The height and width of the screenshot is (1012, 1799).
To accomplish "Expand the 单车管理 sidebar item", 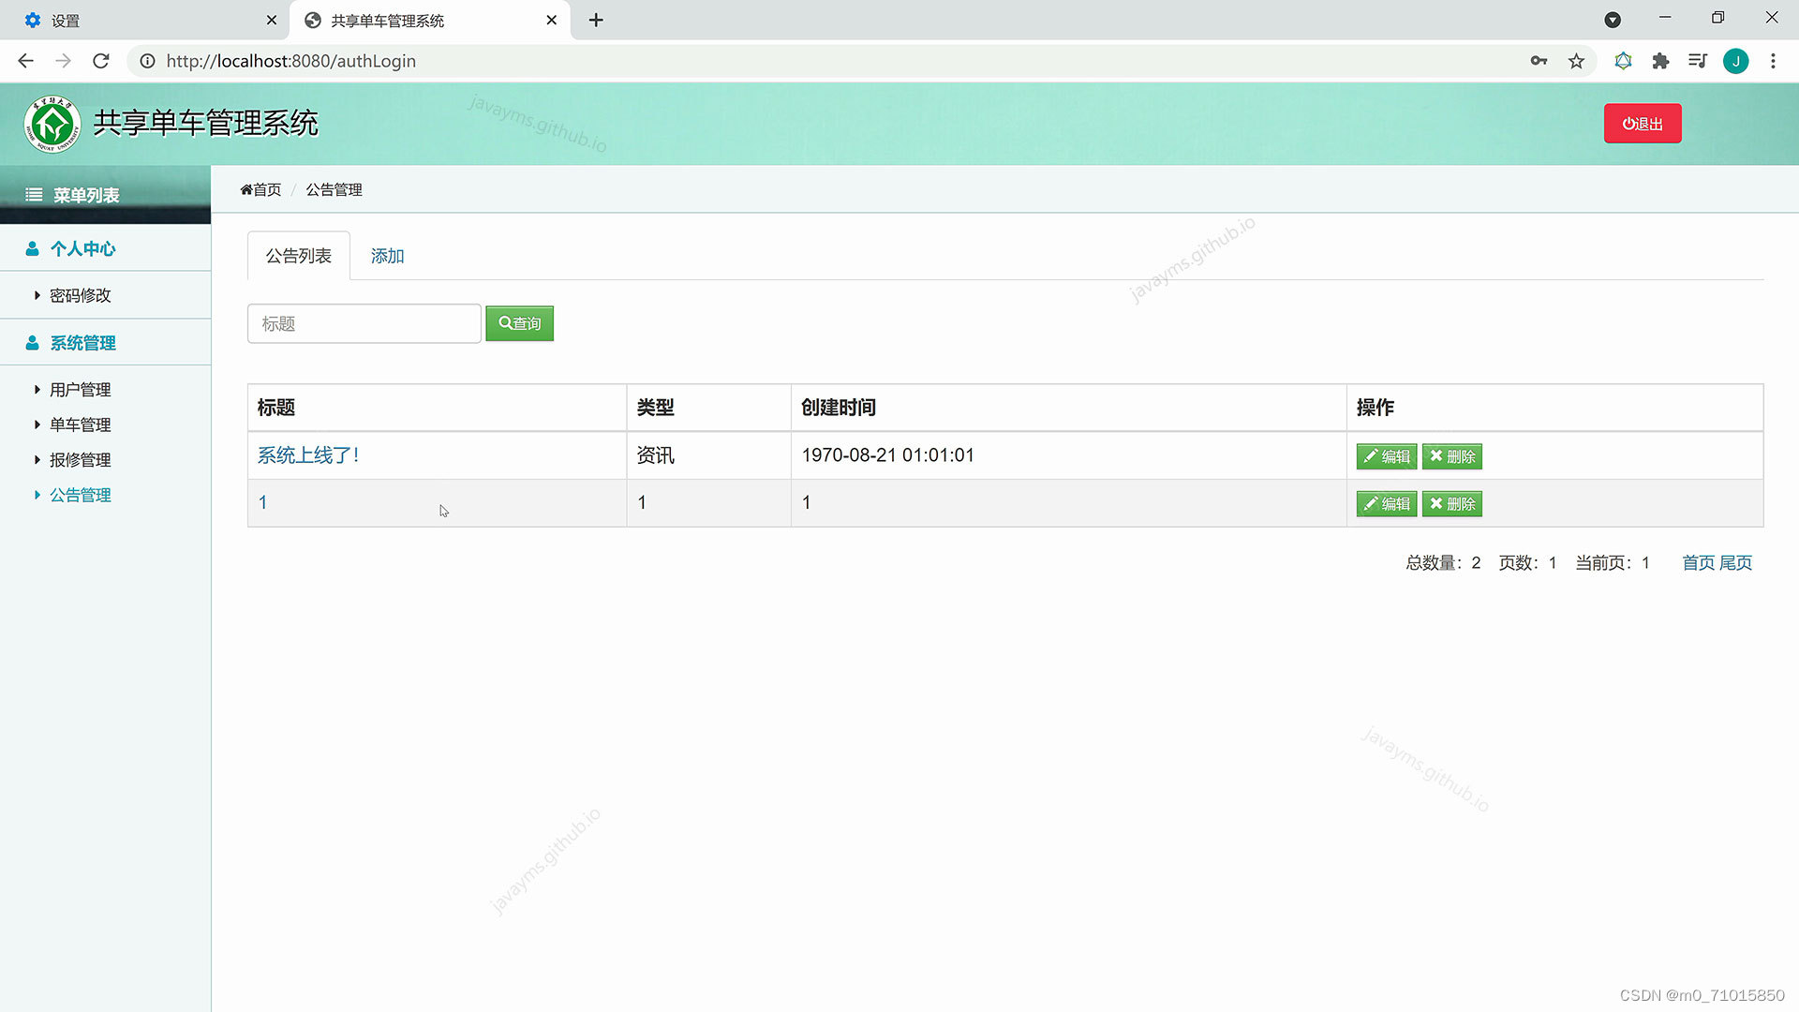I will pyautogui.click(x=80, y=425).
